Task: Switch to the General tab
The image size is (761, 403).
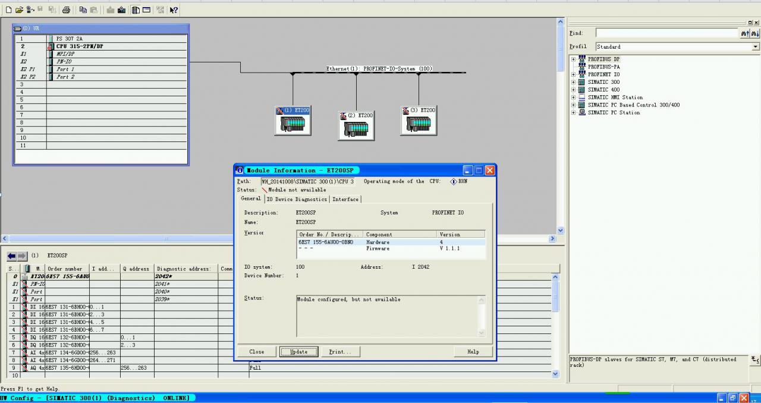Action: 251,199
